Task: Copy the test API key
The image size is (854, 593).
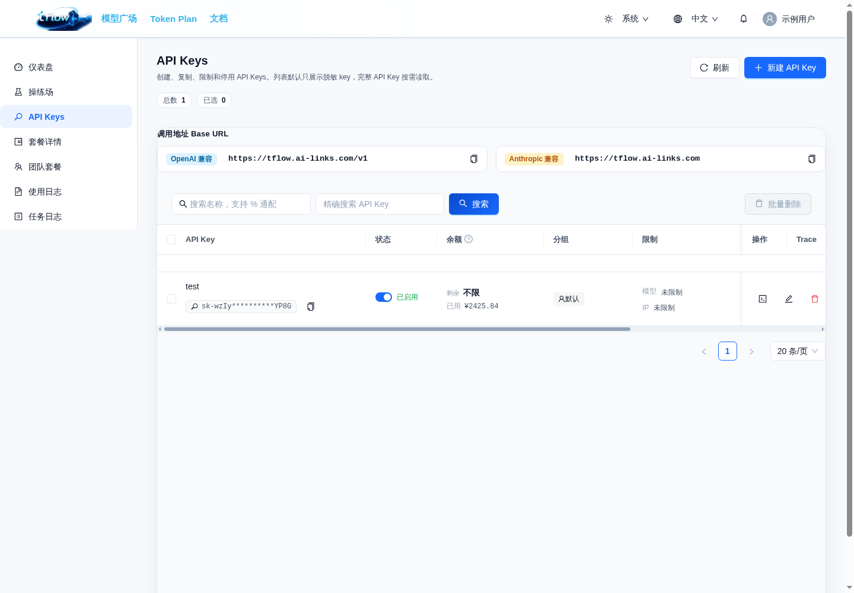Action: (x=311, y=307)
